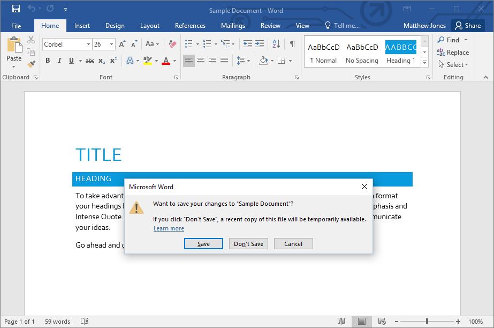The image size is (494, 328).
Task: Click ribbon display options icon in title bar
Action: (407, 9)
